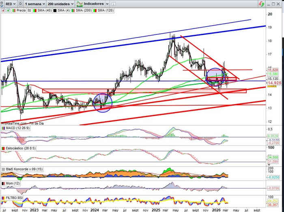The width and height of the screenshot is (284, 212).
Task: Open the RED ticker dropdown
Action: [8, 3]
